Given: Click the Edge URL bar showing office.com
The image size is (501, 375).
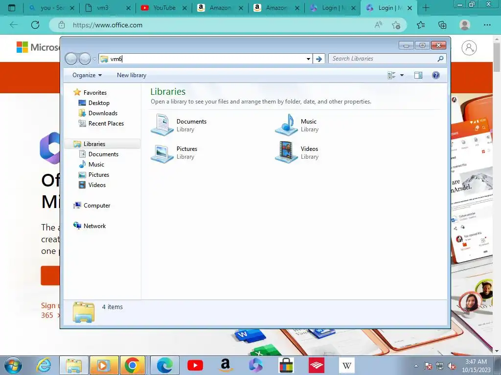Looking at the screenshot, I should 107,25.
